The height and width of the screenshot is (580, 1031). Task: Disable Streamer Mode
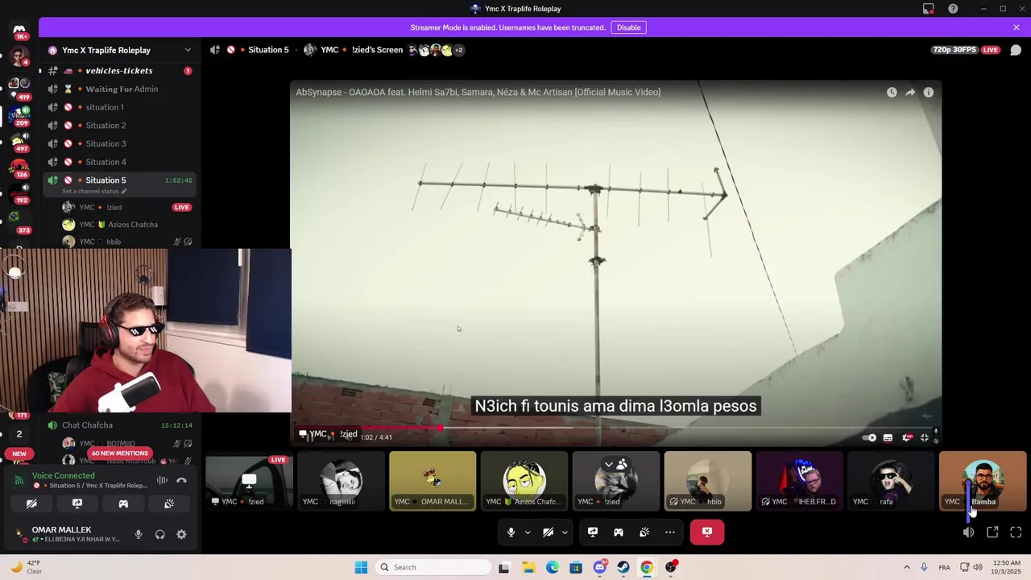628,27
